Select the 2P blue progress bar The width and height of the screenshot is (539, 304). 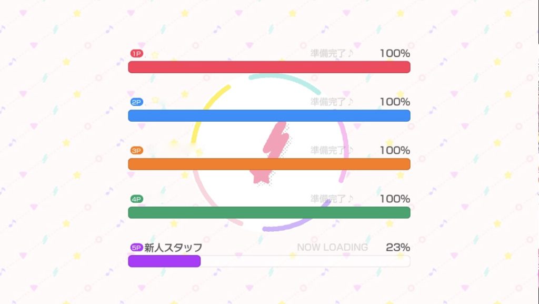click(269, 115)
